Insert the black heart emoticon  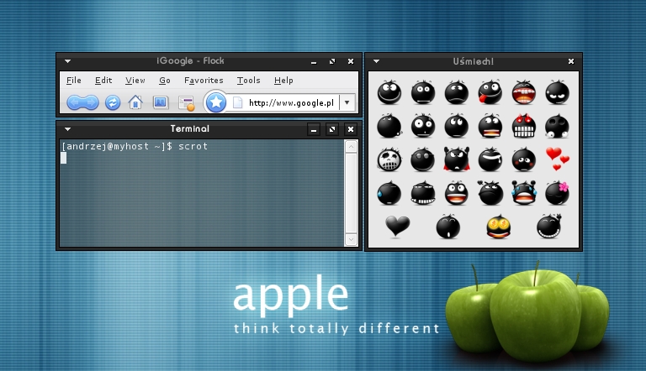click(398, 227)
